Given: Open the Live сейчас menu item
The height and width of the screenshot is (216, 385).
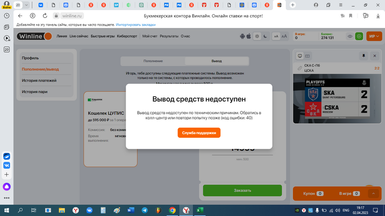Looking at the screenshot, I should pyautogui.click(x=79, y=36).
